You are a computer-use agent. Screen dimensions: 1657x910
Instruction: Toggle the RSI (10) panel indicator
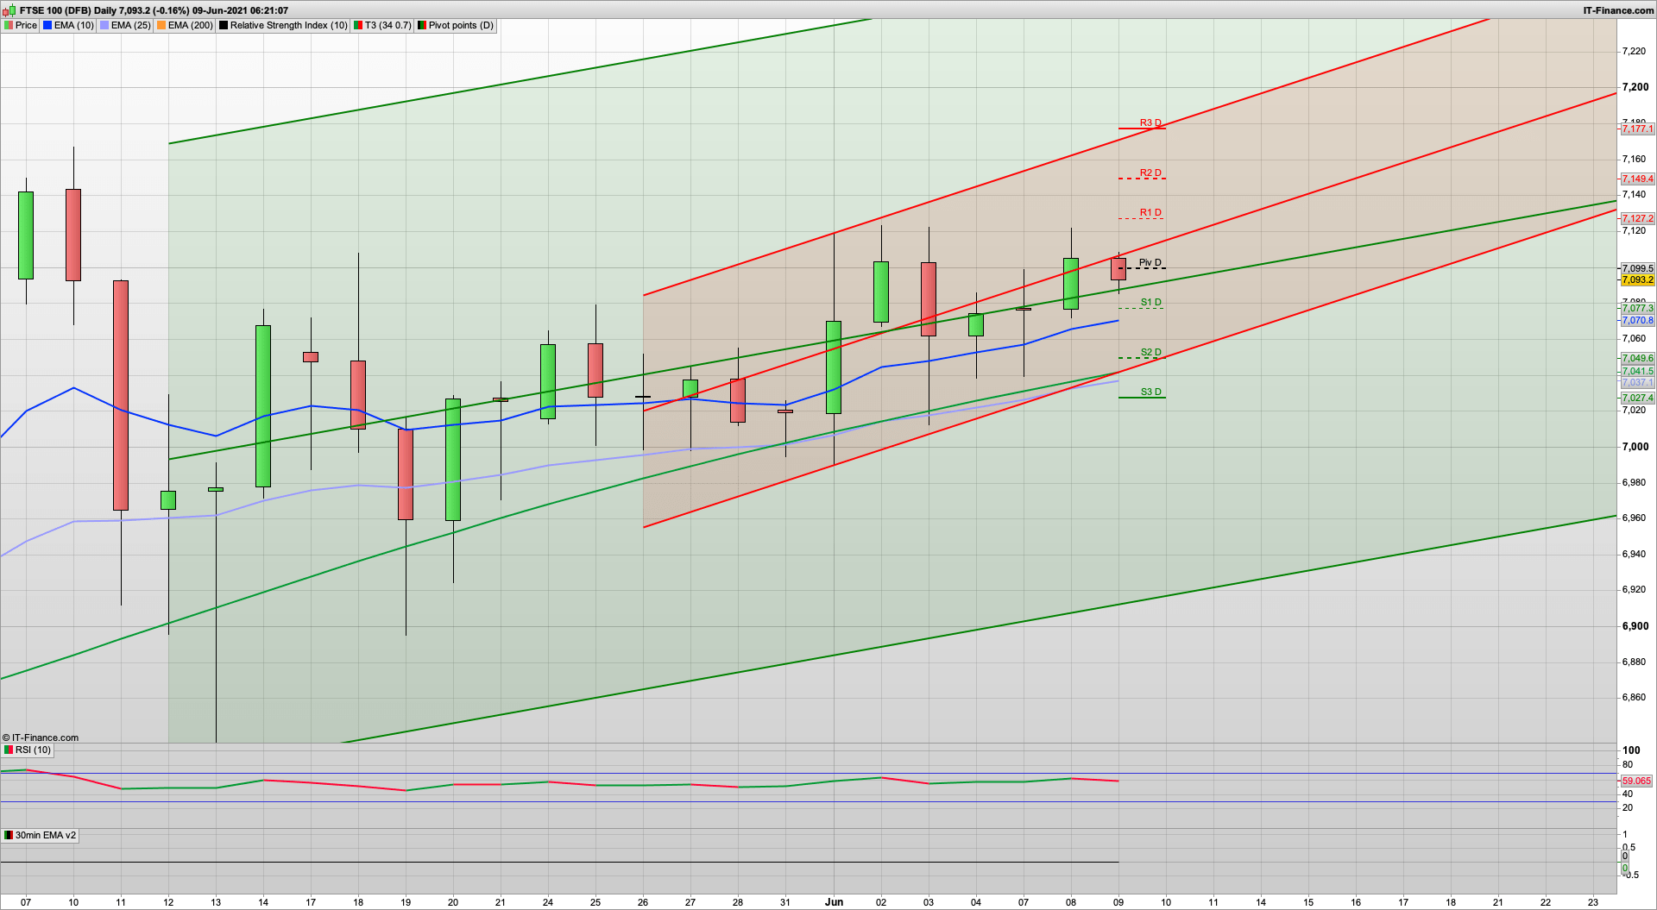(x=7, y=750)
